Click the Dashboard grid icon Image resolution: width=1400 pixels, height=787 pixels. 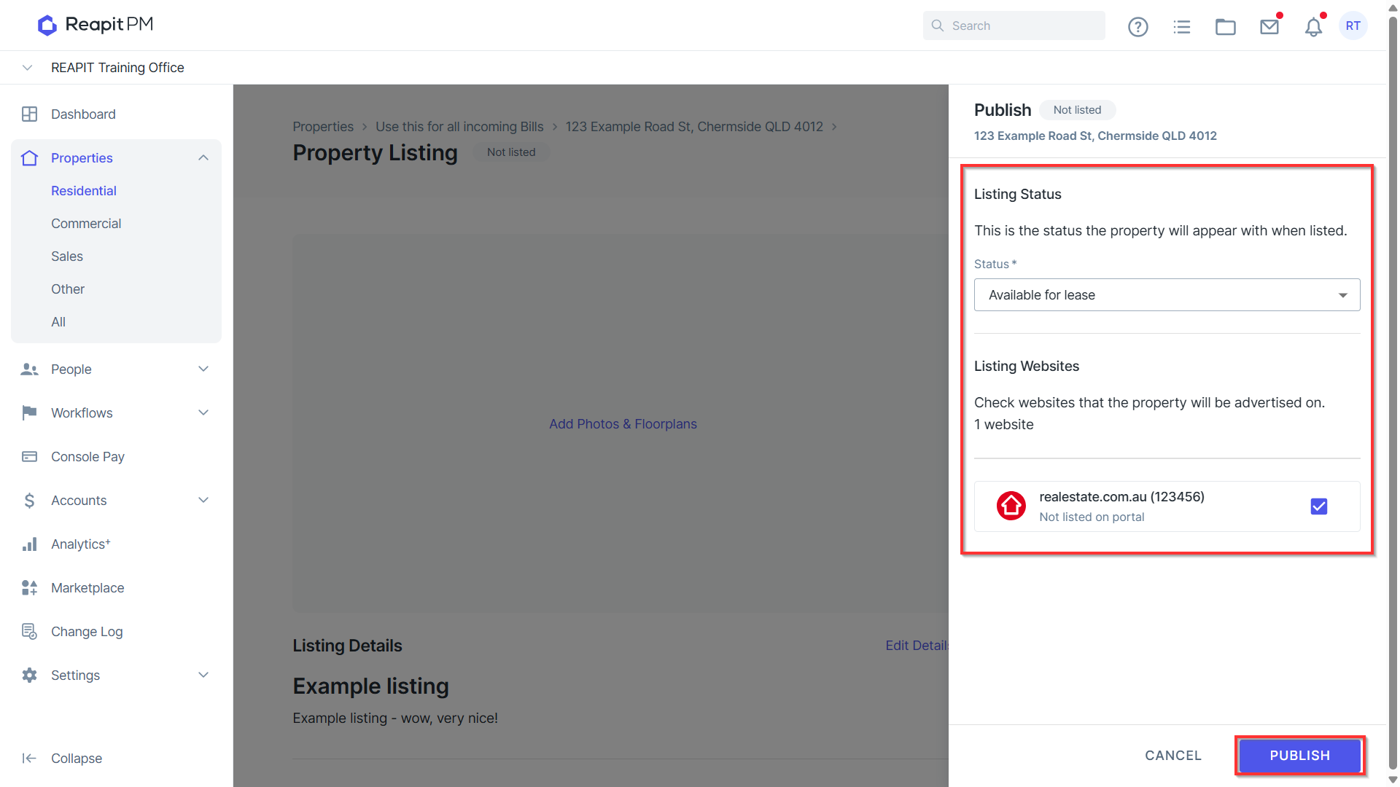[29, 114]
